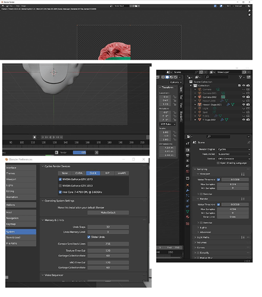Image resolution: width=262 pixels, height=297 pixels.
Task: Open the Render properties tab icon
Action: point(188,150)
